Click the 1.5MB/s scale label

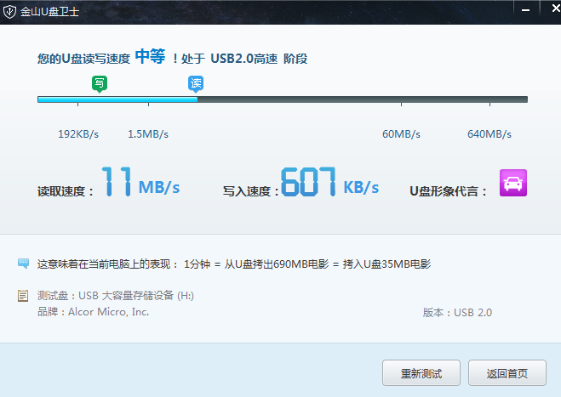coord(148,134)
